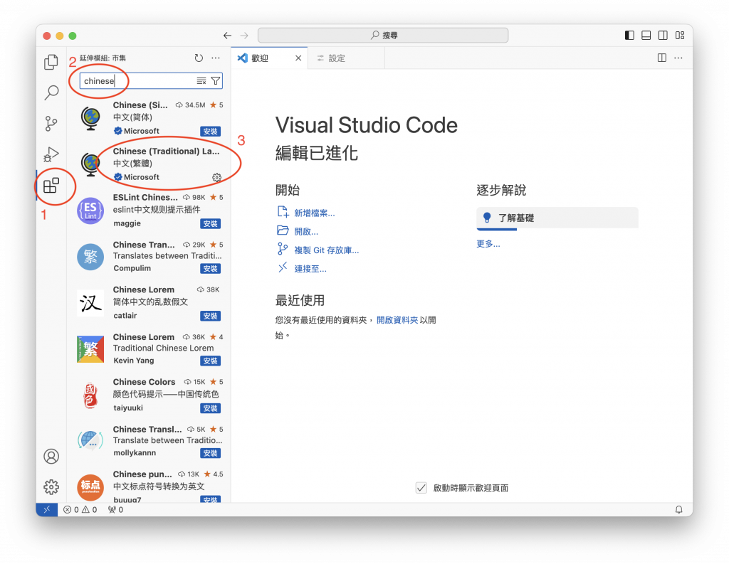Open editor more actions menu
This screenshot has height=564, width=729.
coord(678,58)
